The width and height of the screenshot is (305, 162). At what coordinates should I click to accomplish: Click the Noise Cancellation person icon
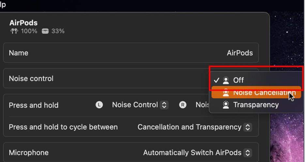[226, 93]
